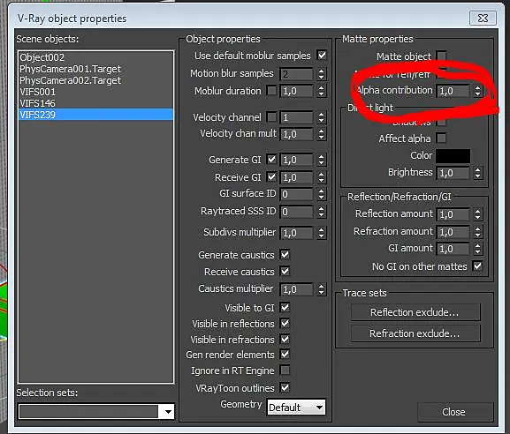Click the Generate GI value field
The image size is (510, 434).
tap(296, 160)
